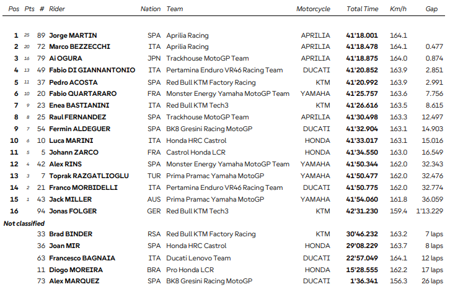Viewport: 450px width, 287px height.
Task: Select rider name Marco BEZZECCHI
Action: 79,46
